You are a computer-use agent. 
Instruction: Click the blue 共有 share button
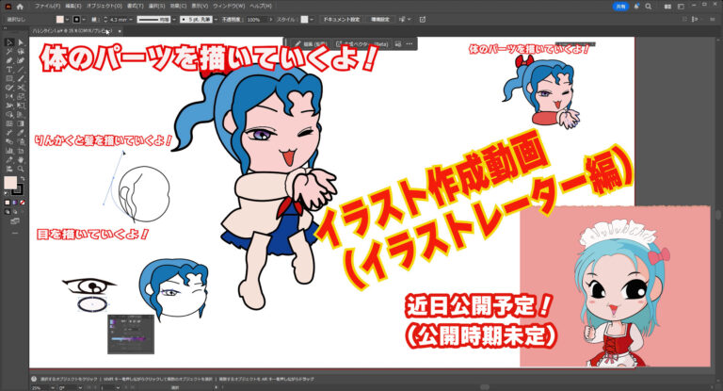[x=620, y=7]
